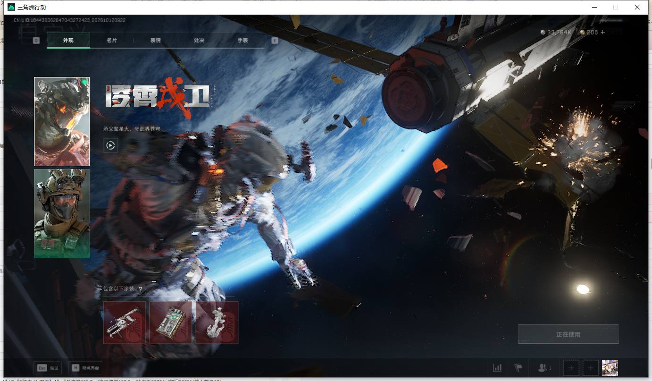Click the 33,784K currency amount
Image resolution: width=652 pixels, height=381 pixels.
(x=560, y=32)
